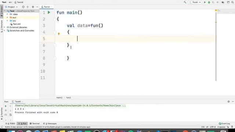Collapse all nodes in Project panel
The width and height of the screenshot is (235, 132).
click(x=28, y=7)
